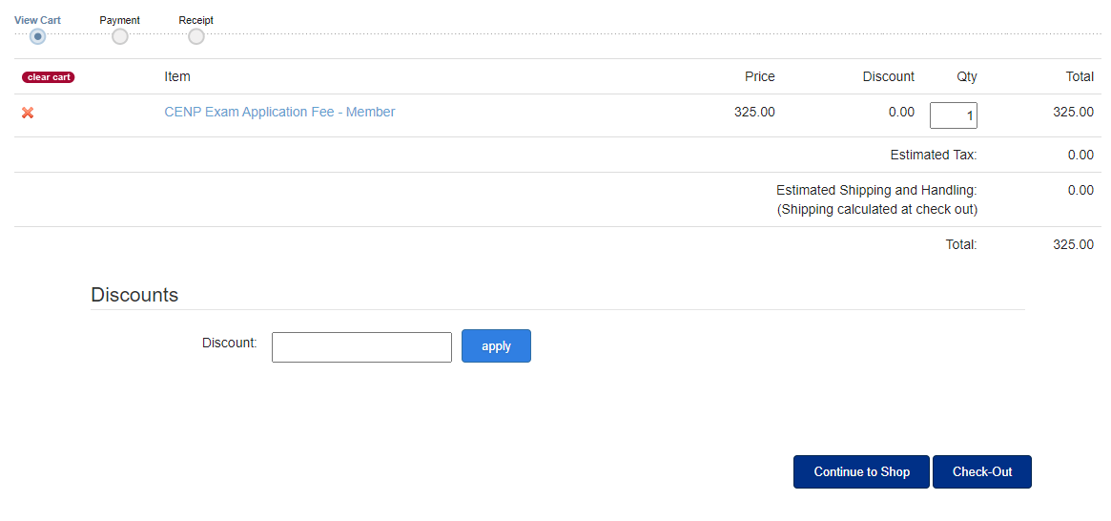
Task: Click the Discount column header
Action: [889, 76]
